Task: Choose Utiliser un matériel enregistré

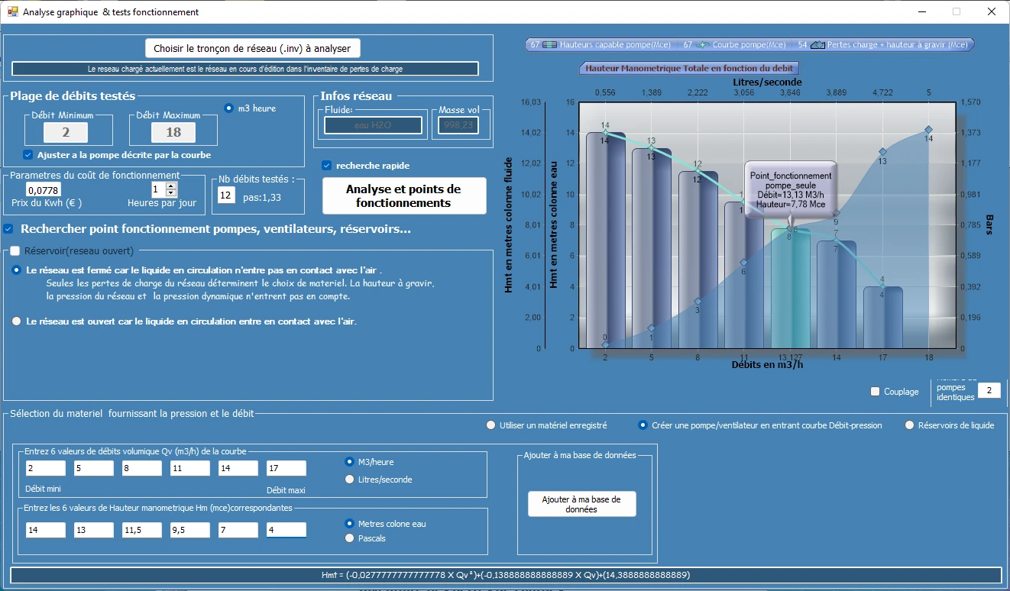Action: [490, 425]
